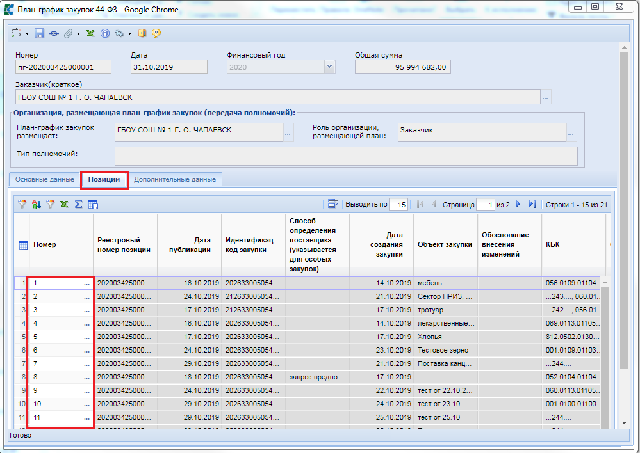Click the yellow help question mark icon
This screenshot has width=640, height=453.
pyautogui.click(x=156, y=33)
